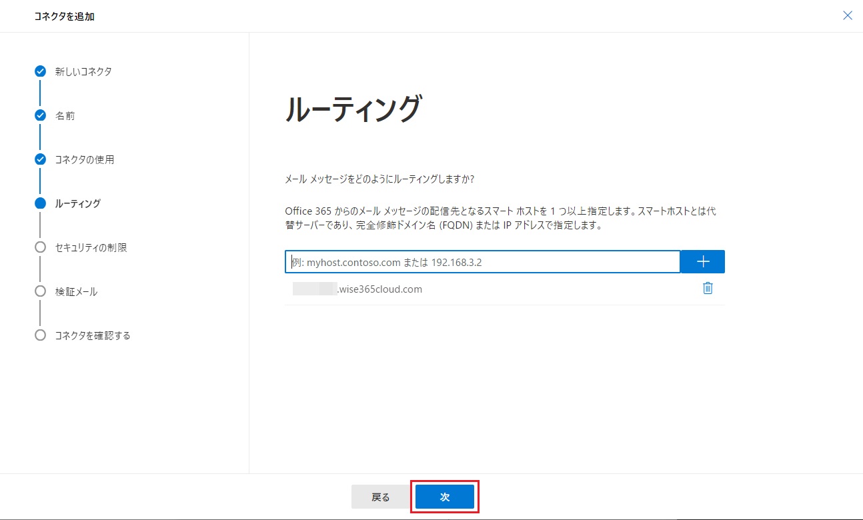Viewport: 863px width, 520px height.
Task: Close the コネクタを追加 dialog
Action: 847,15
